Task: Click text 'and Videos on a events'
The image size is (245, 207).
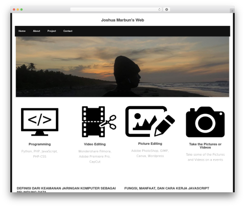Action: (205, 160)
